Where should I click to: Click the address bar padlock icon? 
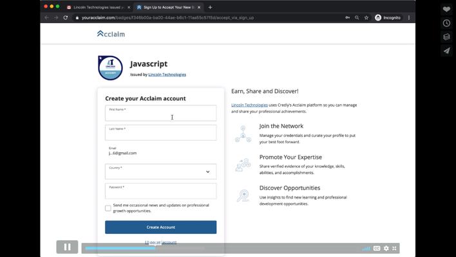click(77, 18)
